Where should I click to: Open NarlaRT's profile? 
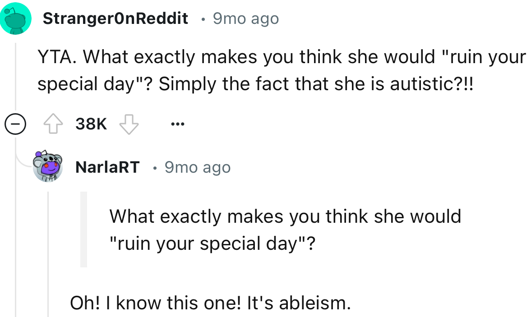[108, 166]
